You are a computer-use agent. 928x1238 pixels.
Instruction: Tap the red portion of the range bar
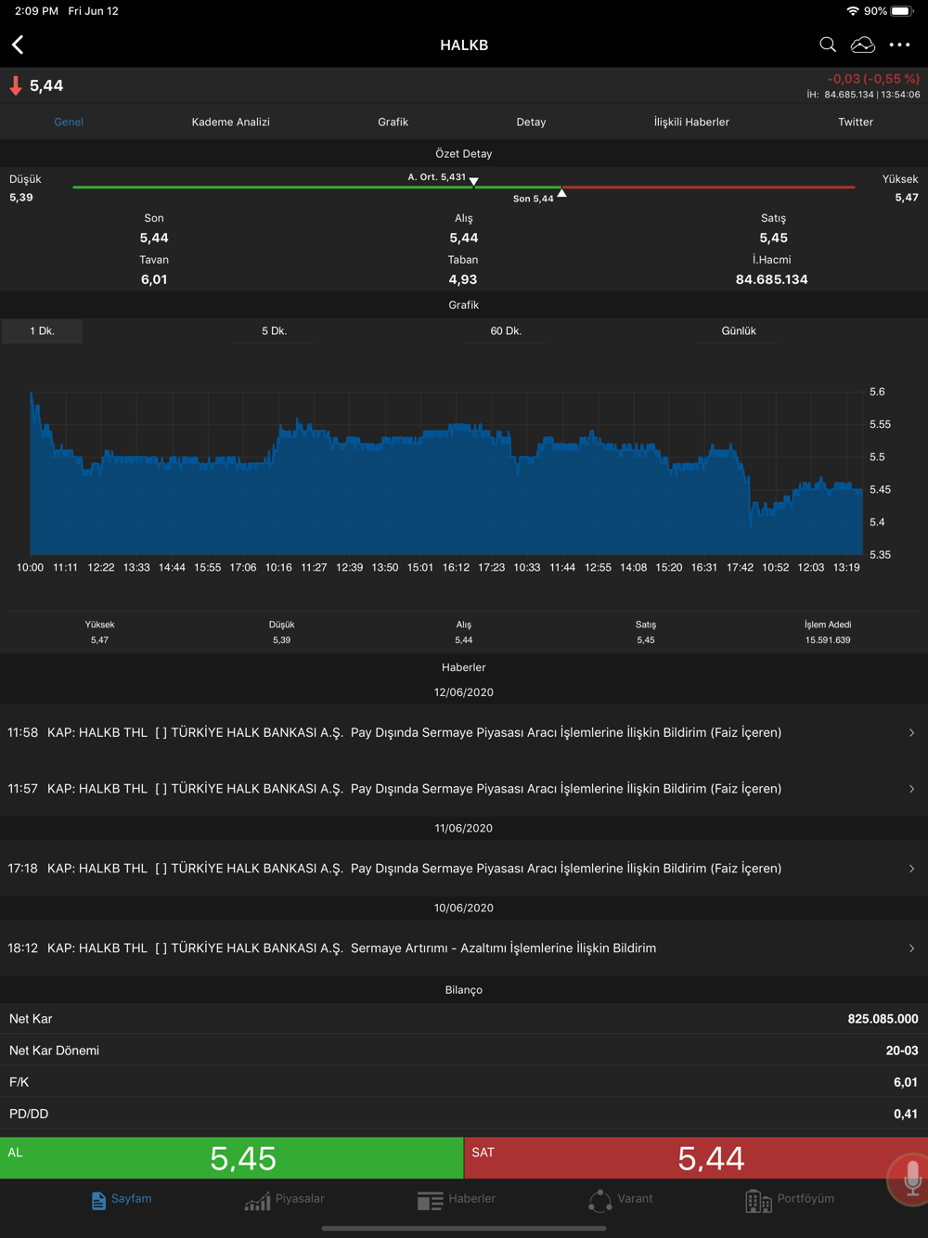tap(708, 187)
